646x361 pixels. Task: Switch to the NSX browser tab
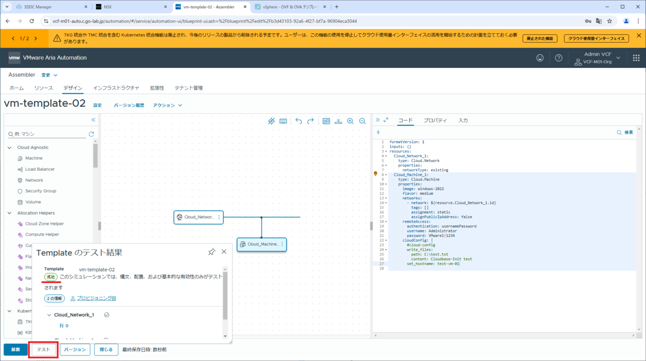point(131,6)
